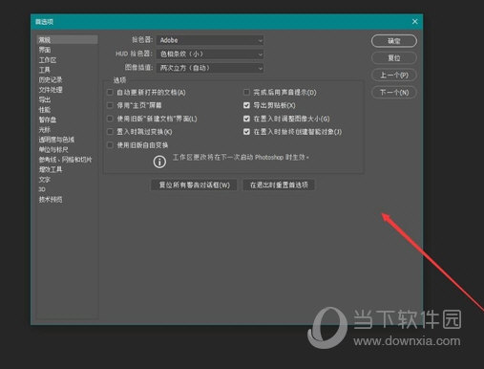
Task: Switch to 导出 preferences
Action: pos(45,99)
